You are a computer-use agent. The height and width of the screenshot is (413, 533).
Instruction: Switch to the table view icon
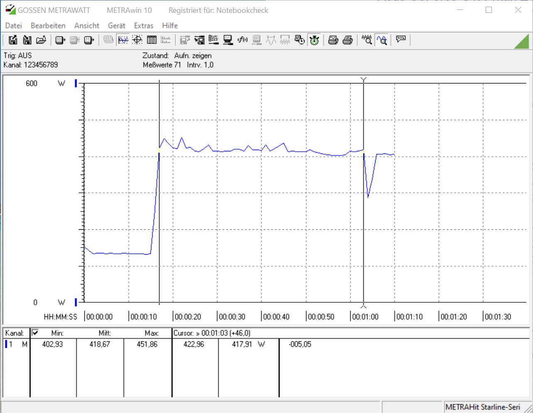(x=152, y=40)
